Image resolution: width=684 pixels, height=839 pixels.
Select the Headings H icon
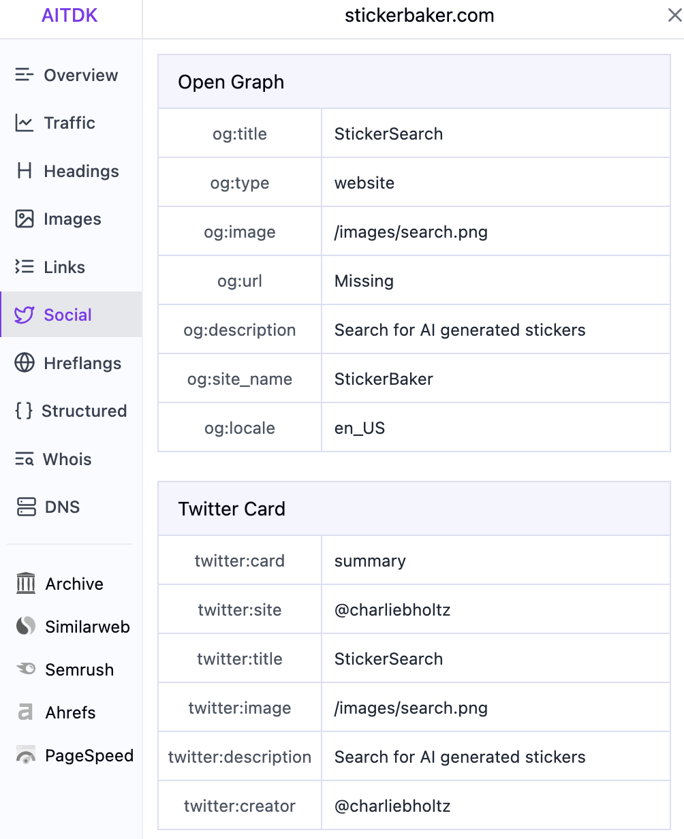click(25, 171)
